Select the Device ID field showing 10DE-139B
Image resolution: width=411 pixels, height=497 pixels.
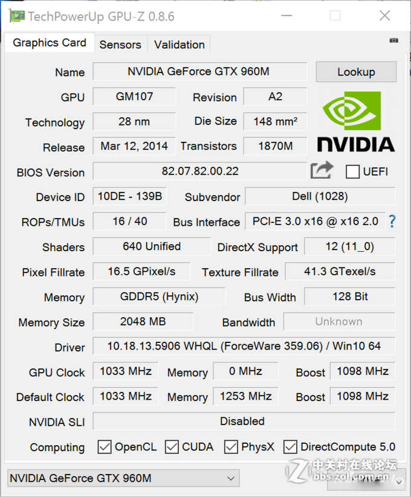[129, 196]
